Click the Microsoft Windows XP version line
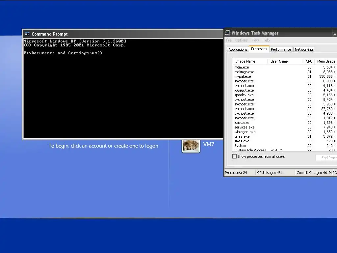 click(x=75, y=41)
